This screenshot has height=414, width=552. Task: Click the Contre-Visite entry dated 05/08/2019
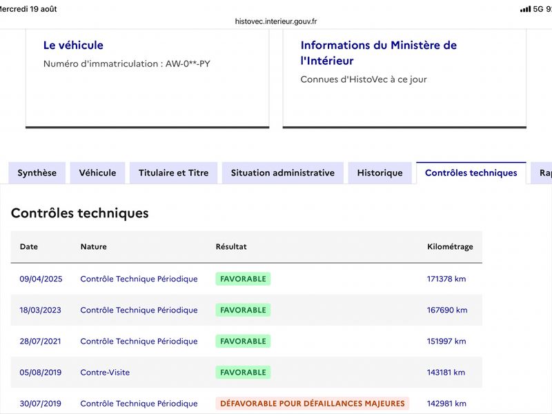pyautogui.click(x=105, y=373)
